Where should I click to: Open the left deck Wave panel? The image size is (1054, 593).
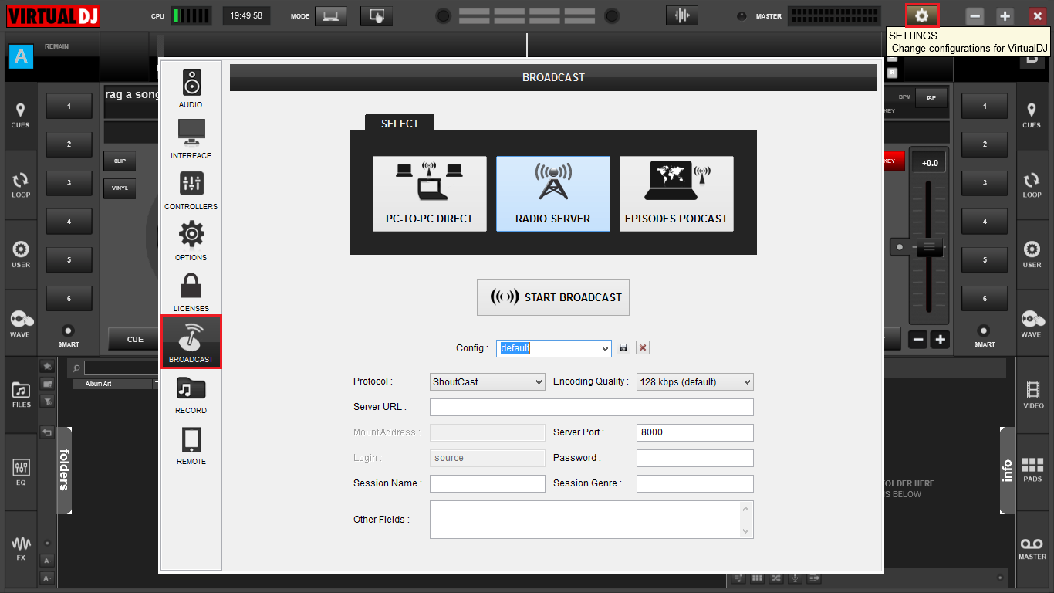coord(20,324)
